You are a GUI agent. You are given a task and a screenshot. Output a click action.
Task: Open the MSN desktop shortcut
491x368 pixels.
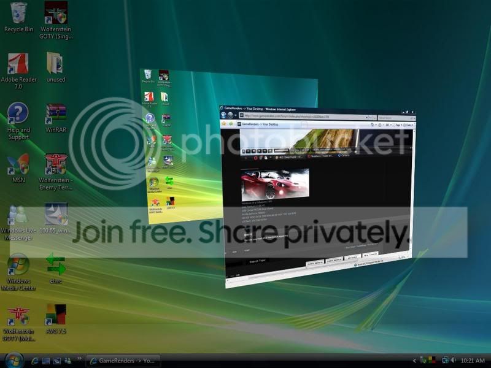pos(18,168)
